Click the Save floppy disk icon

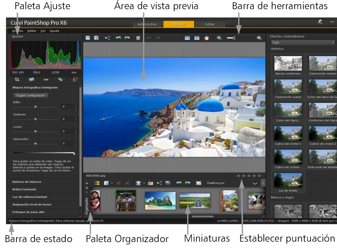pos(87,38)
